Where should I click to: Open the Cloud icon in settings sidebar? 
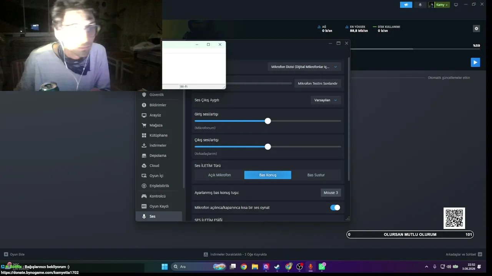click(x=144, y=166)
